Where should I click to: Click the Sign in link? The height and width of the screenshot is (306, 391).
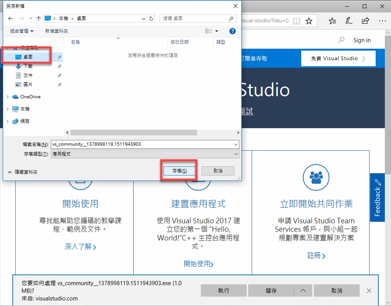[x=362, y=40]
